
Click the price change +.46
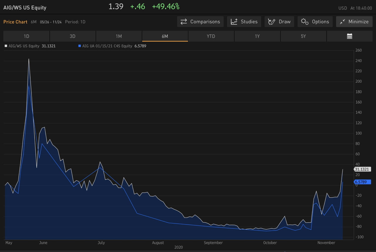(138, 6)
